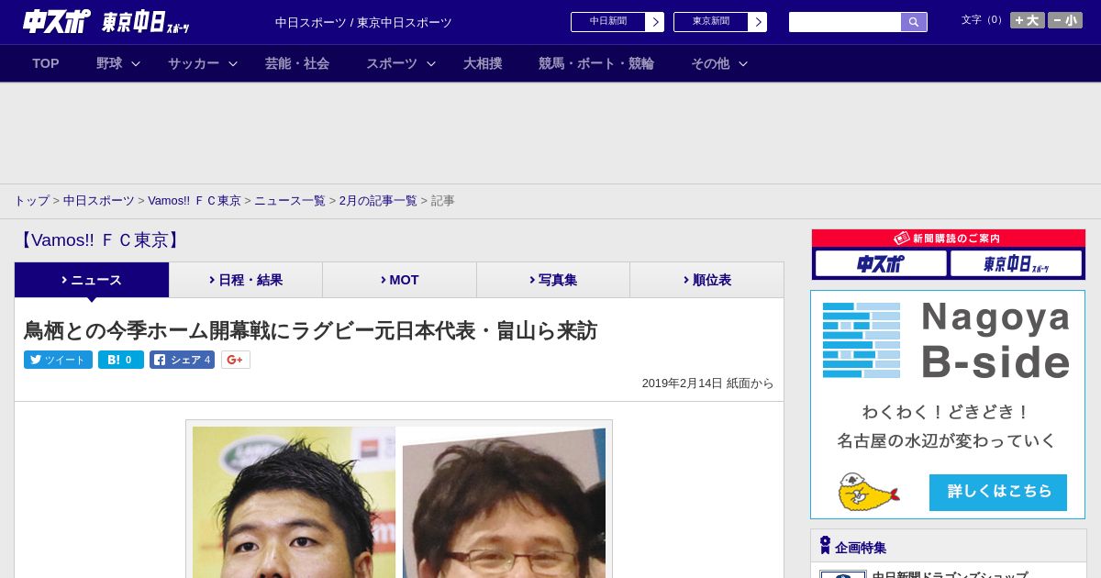Viewport: 1101px width, 578px height.
Task: Select the MOT tab
Action: click(x=400, y=280)
